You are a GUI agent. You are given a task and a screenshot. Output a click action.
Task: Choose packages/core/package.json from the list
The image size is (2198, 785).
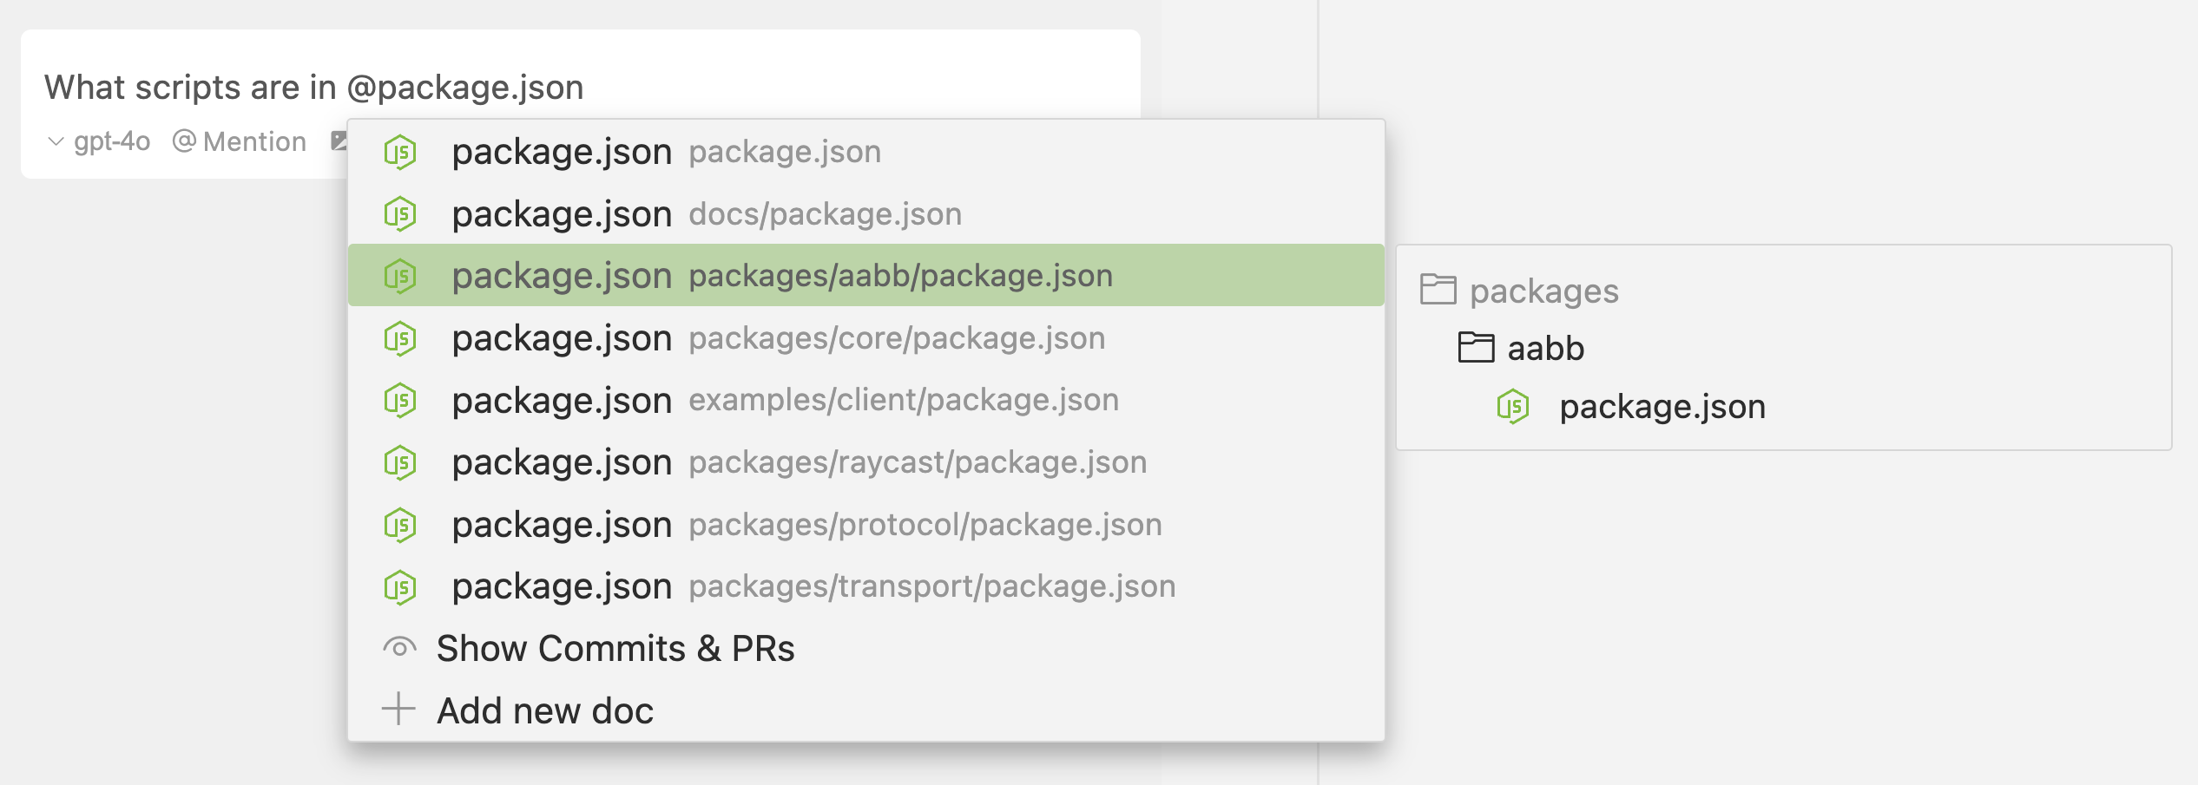point(896,338)
